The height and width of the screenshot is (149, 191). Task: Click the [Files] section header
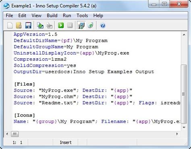pyautogui.click(x=25, y=84)
